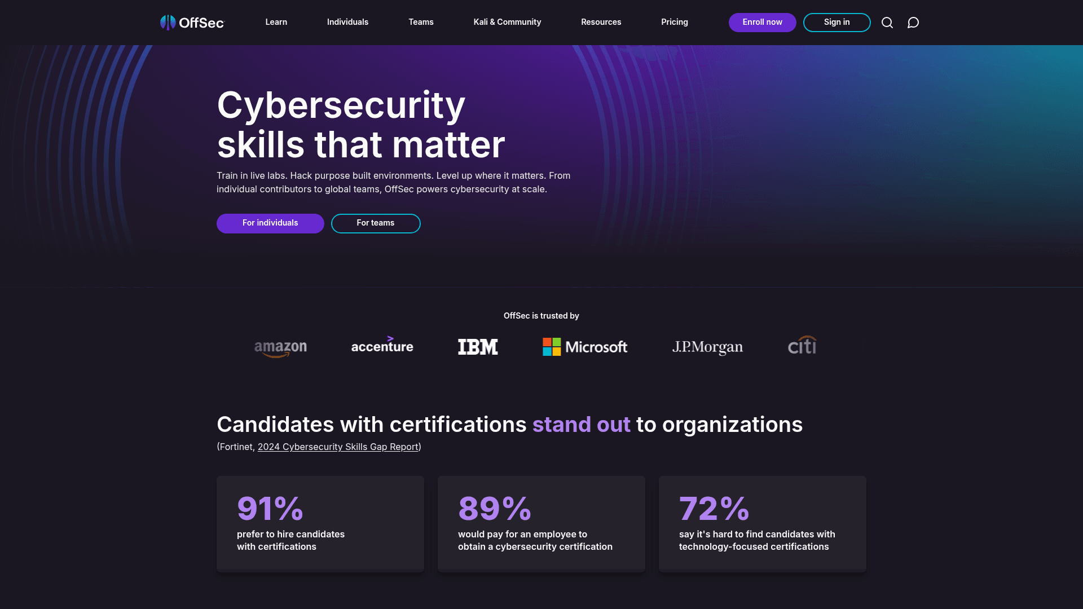Expand the Resources navigation menu
1083x609 pixels.
pos(601,22)
